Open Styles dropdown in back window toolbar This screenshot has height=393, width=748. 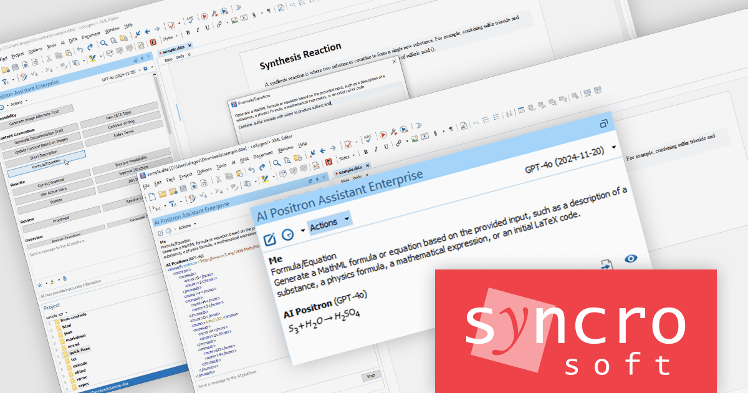point(169,37)
